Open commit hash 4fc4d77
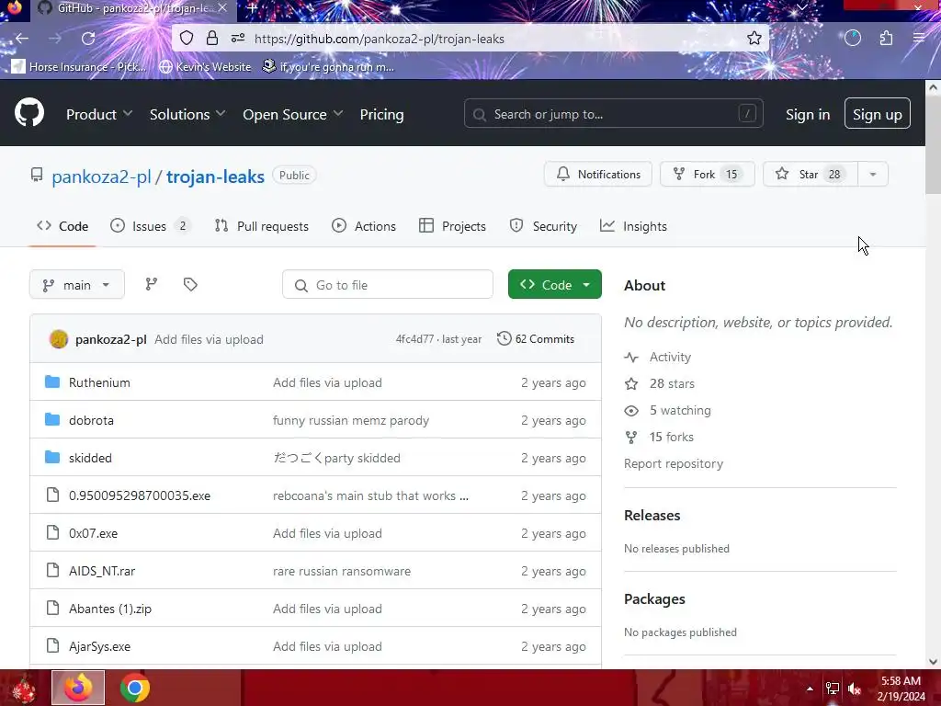 (x=414, y=338)
